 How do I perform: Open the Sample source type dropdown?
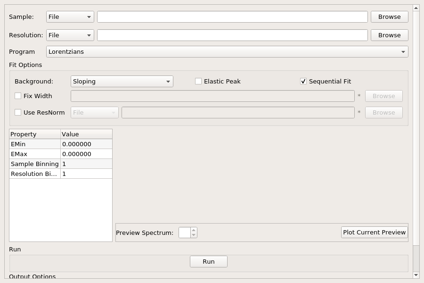point(70,17)
